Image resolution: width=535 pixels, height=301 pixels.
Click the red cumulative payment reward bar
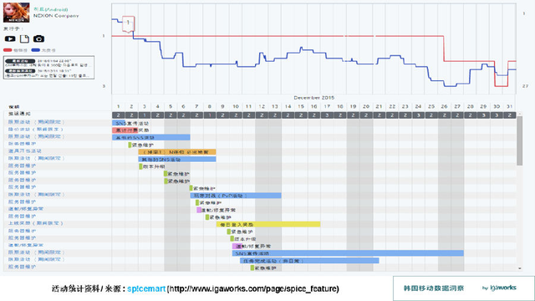point(125,130)
